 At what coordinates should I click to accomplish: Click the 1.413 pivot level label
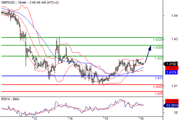click(x=159, y=78)
